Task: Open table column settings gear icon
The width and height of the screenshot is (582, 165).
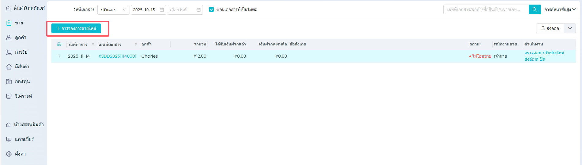Action: coord(59,44)
